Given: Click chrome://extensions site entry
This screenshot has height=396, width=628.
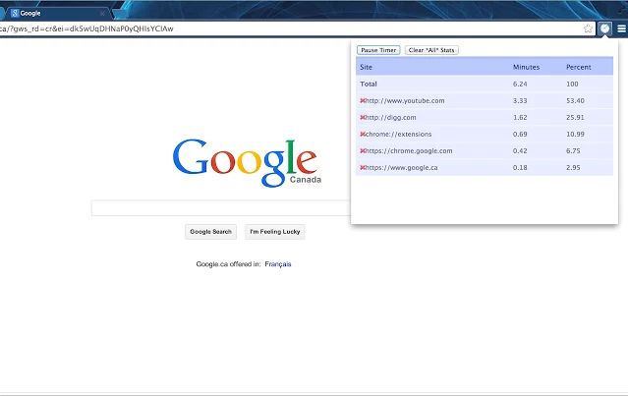Looking at the screenshot, I should pos(398,135).
